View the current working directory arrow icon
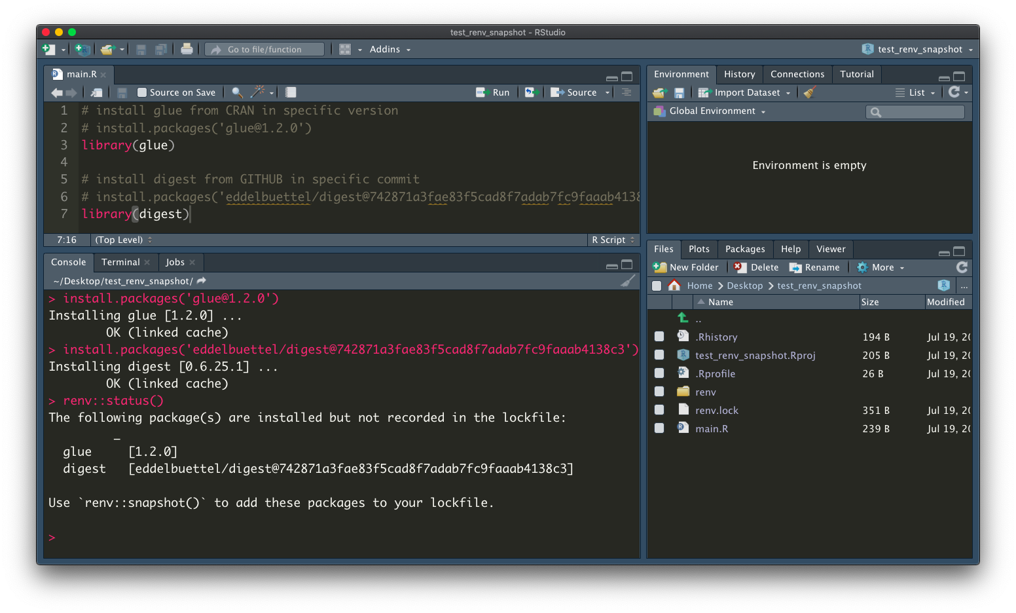The height and width of the screenshot is (613, 1016). click(x=202, y=281)
